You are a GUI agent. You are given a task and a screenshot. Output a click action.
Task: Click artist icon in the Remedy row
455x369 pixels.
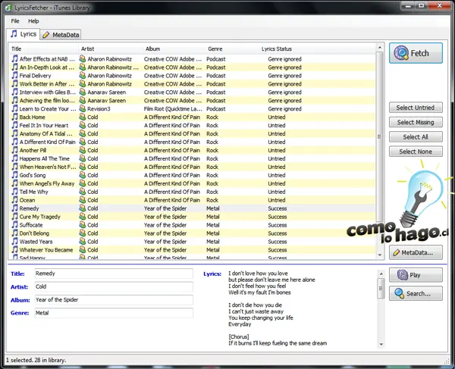tap(83, 208)
